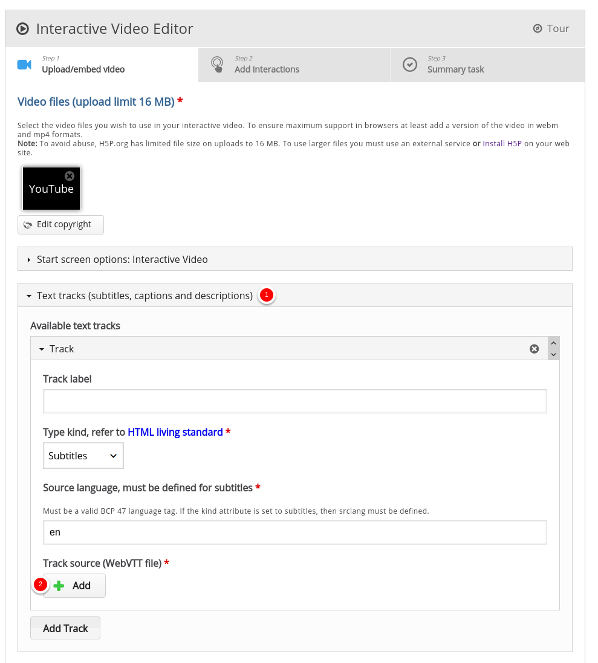Select the YouTube video thumbnail
The image size is (598, 663).
[51, 189]
